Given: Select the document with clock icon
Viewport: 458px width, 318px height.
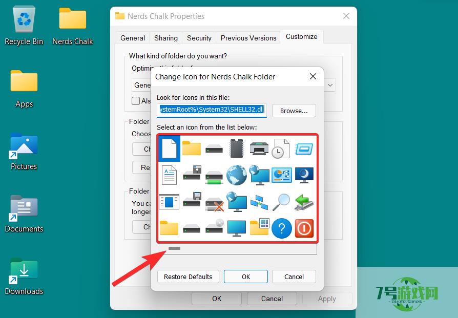Looking at the screenshot, I should (x=281, y=149).
